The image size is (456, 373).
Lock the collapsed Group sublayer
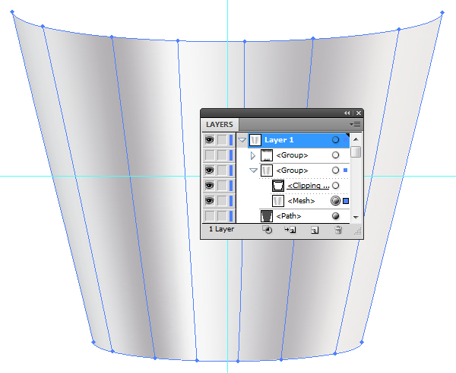coord(222,155)
